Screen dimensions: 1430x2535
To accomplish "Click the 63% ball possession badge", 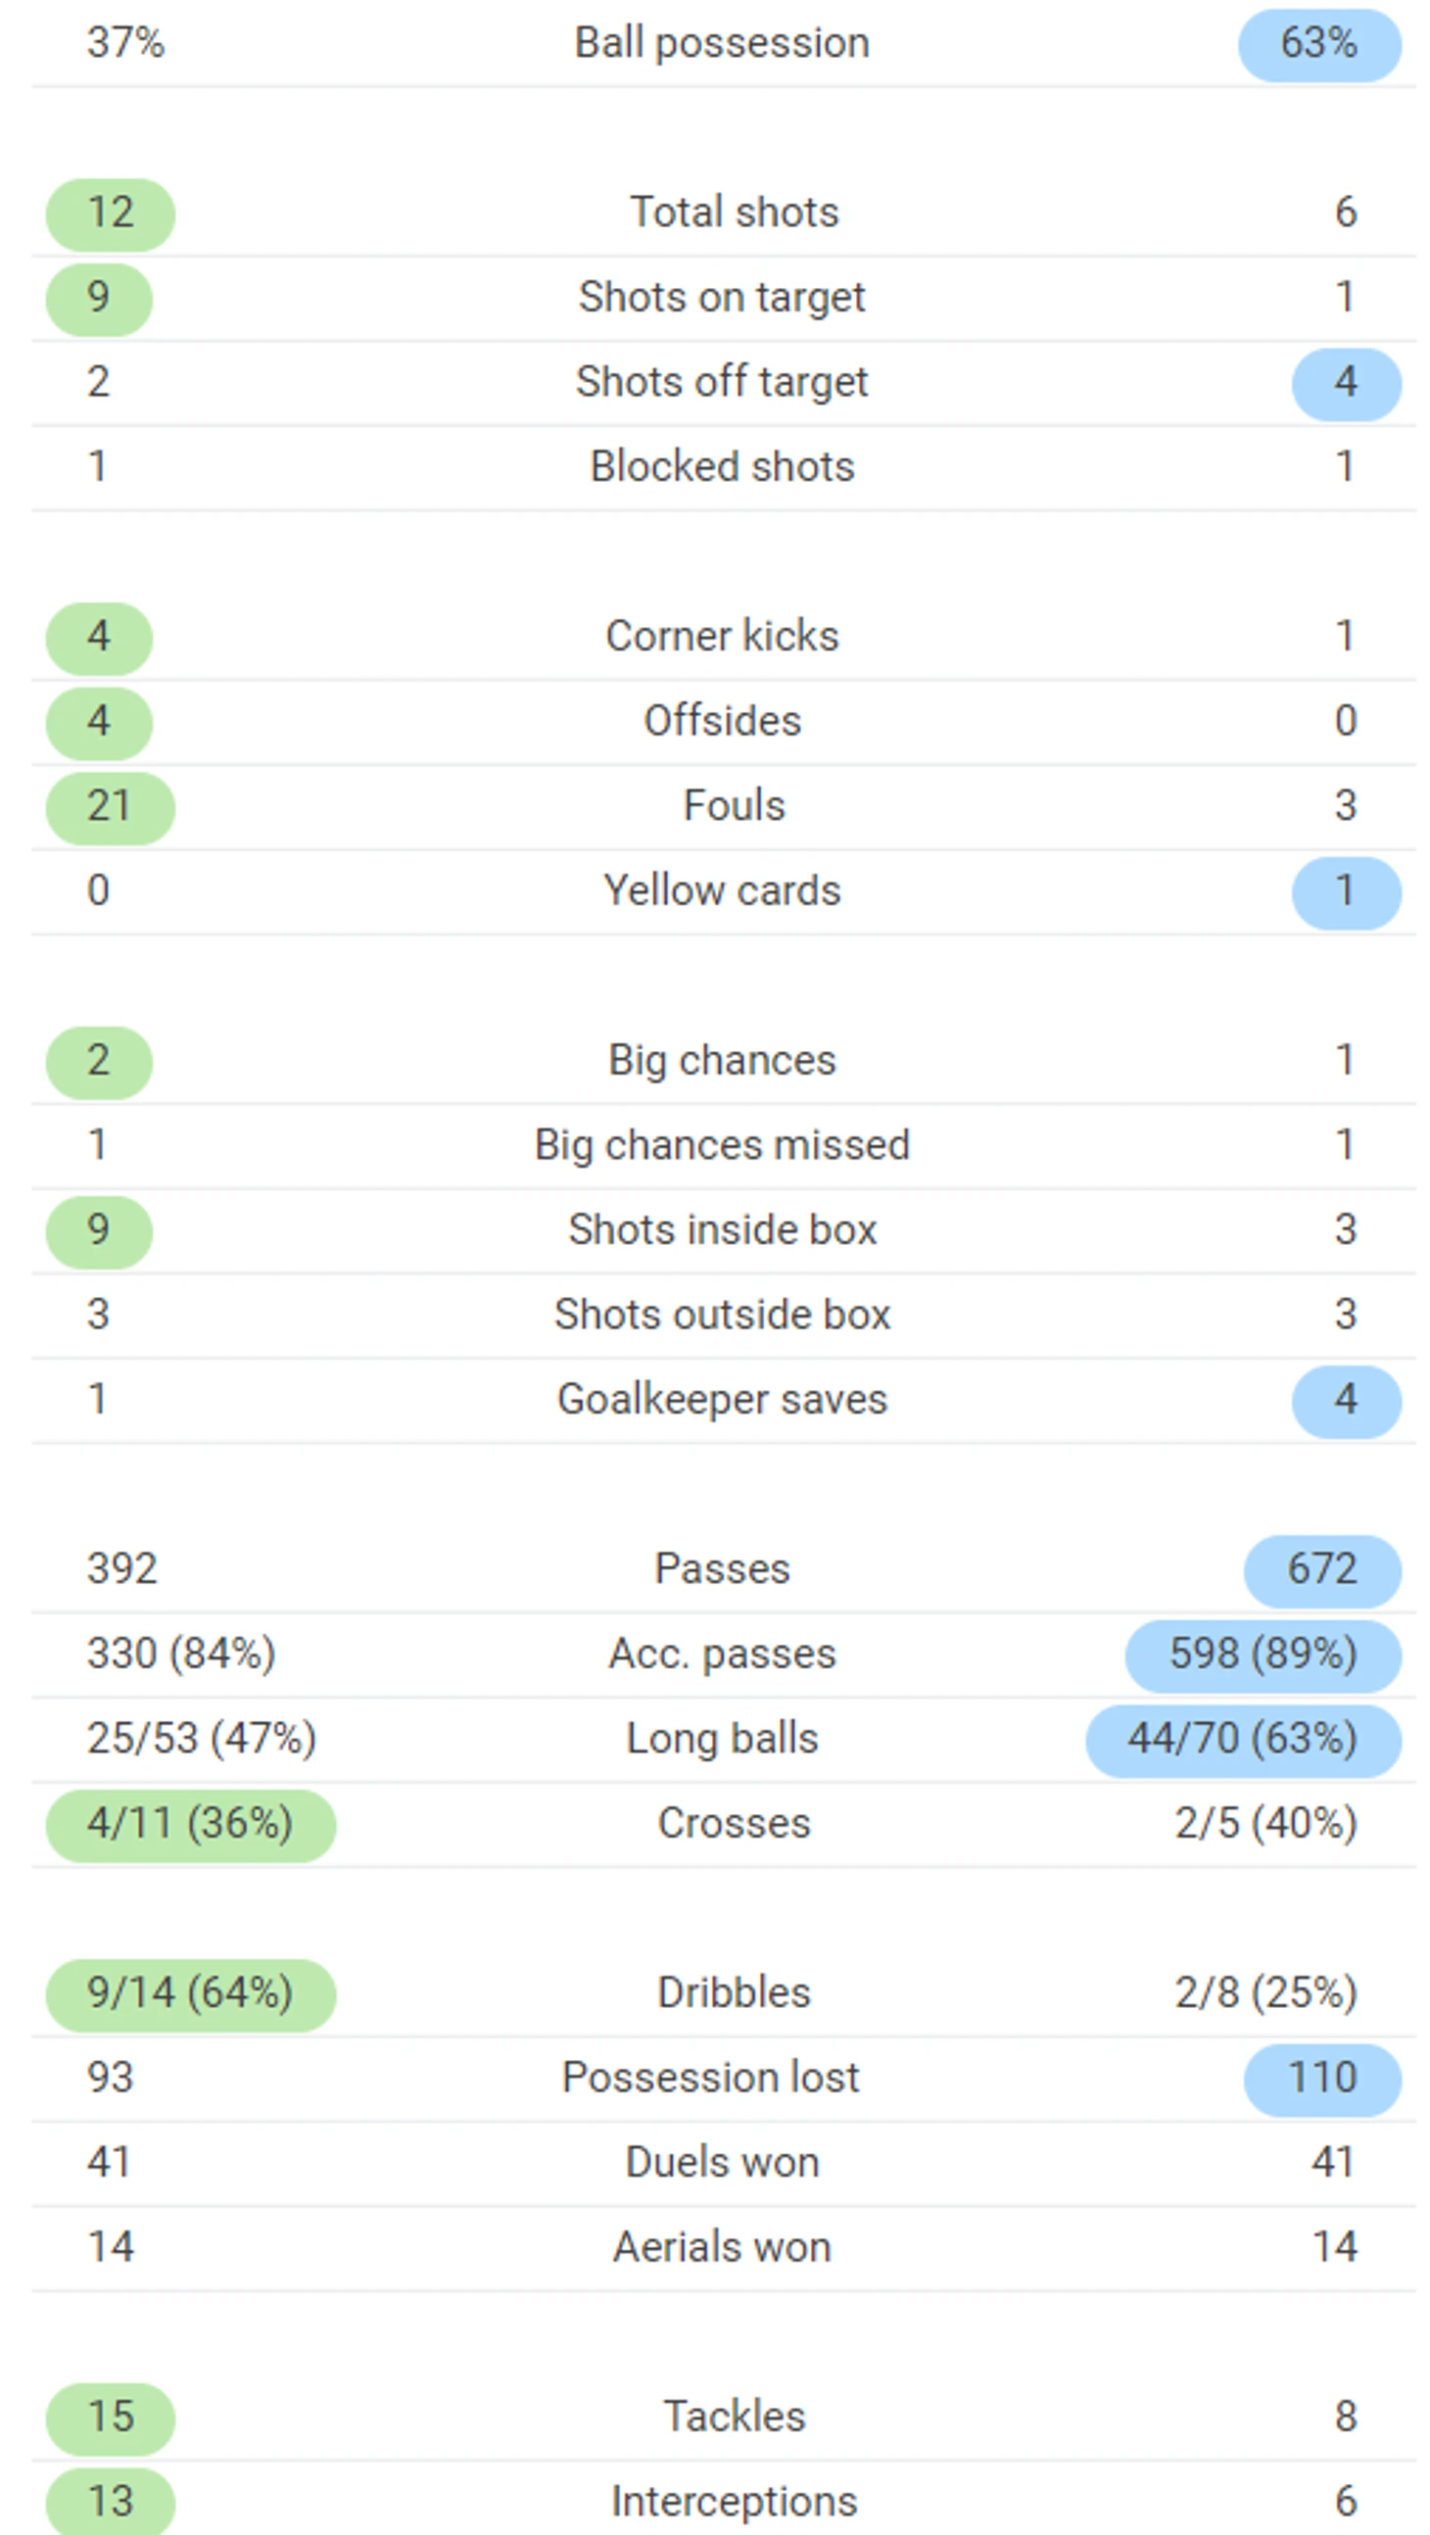I will pos(1317,44).
